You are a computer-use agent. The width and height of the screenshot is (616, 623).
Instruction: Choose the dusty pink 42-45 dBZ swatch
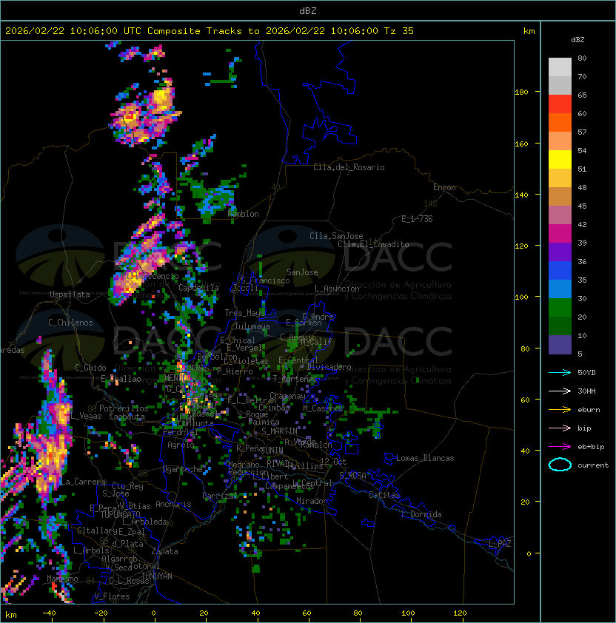(x=560, y=215)
